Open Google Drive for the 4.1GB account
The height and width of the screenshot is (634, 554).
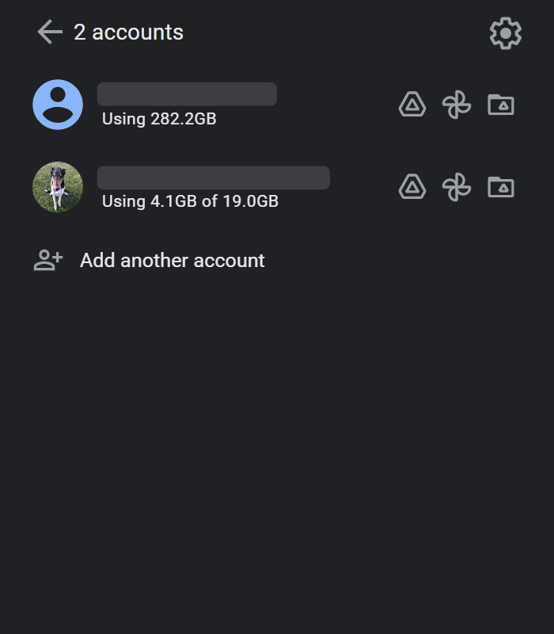[412, 187]
